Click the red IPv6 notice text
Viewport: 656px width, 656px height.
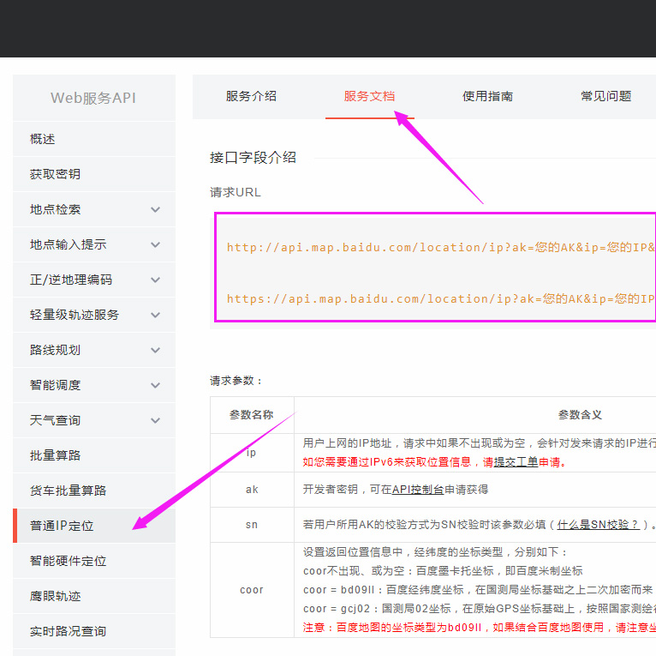click(434, 462)
